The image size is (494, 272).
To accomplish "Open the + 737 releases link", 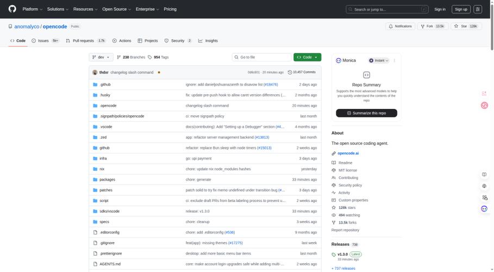I will pyautogui.click(x=343, y=269).
